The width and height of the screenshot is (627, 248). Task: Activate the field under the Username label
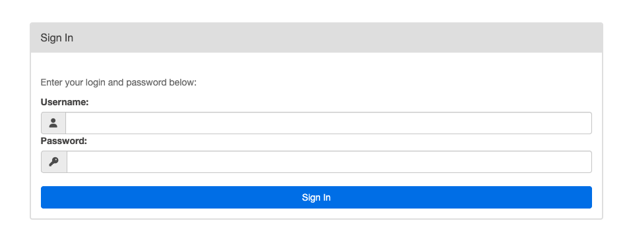[x=328, y=123]
